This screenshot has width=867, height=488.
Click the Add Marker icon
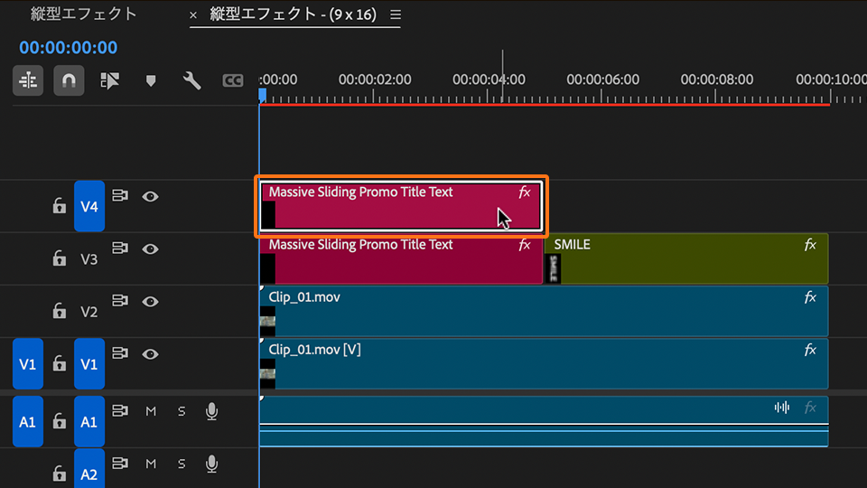point(151,81)
